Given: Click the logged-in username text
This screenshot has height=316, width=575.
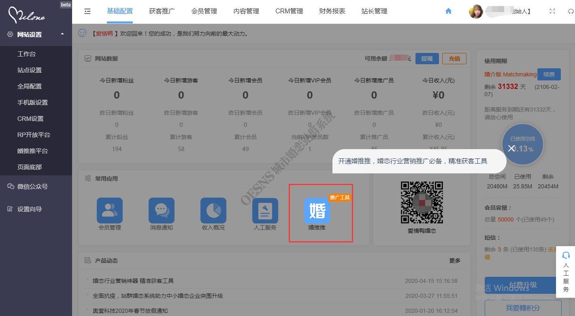Looking at the screenshot, I should coord(509,11).
